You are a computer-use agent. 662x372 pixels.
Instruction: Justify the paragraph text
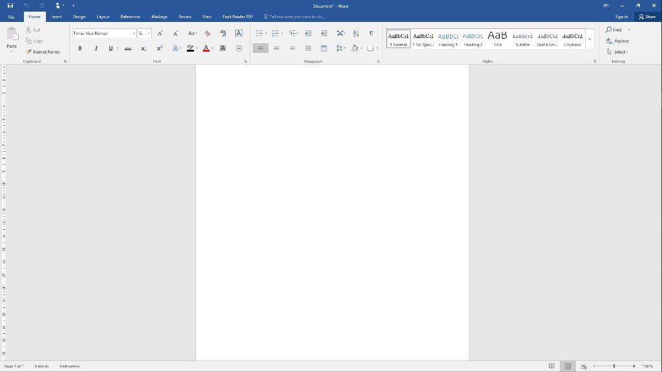(x=308, y=48)
